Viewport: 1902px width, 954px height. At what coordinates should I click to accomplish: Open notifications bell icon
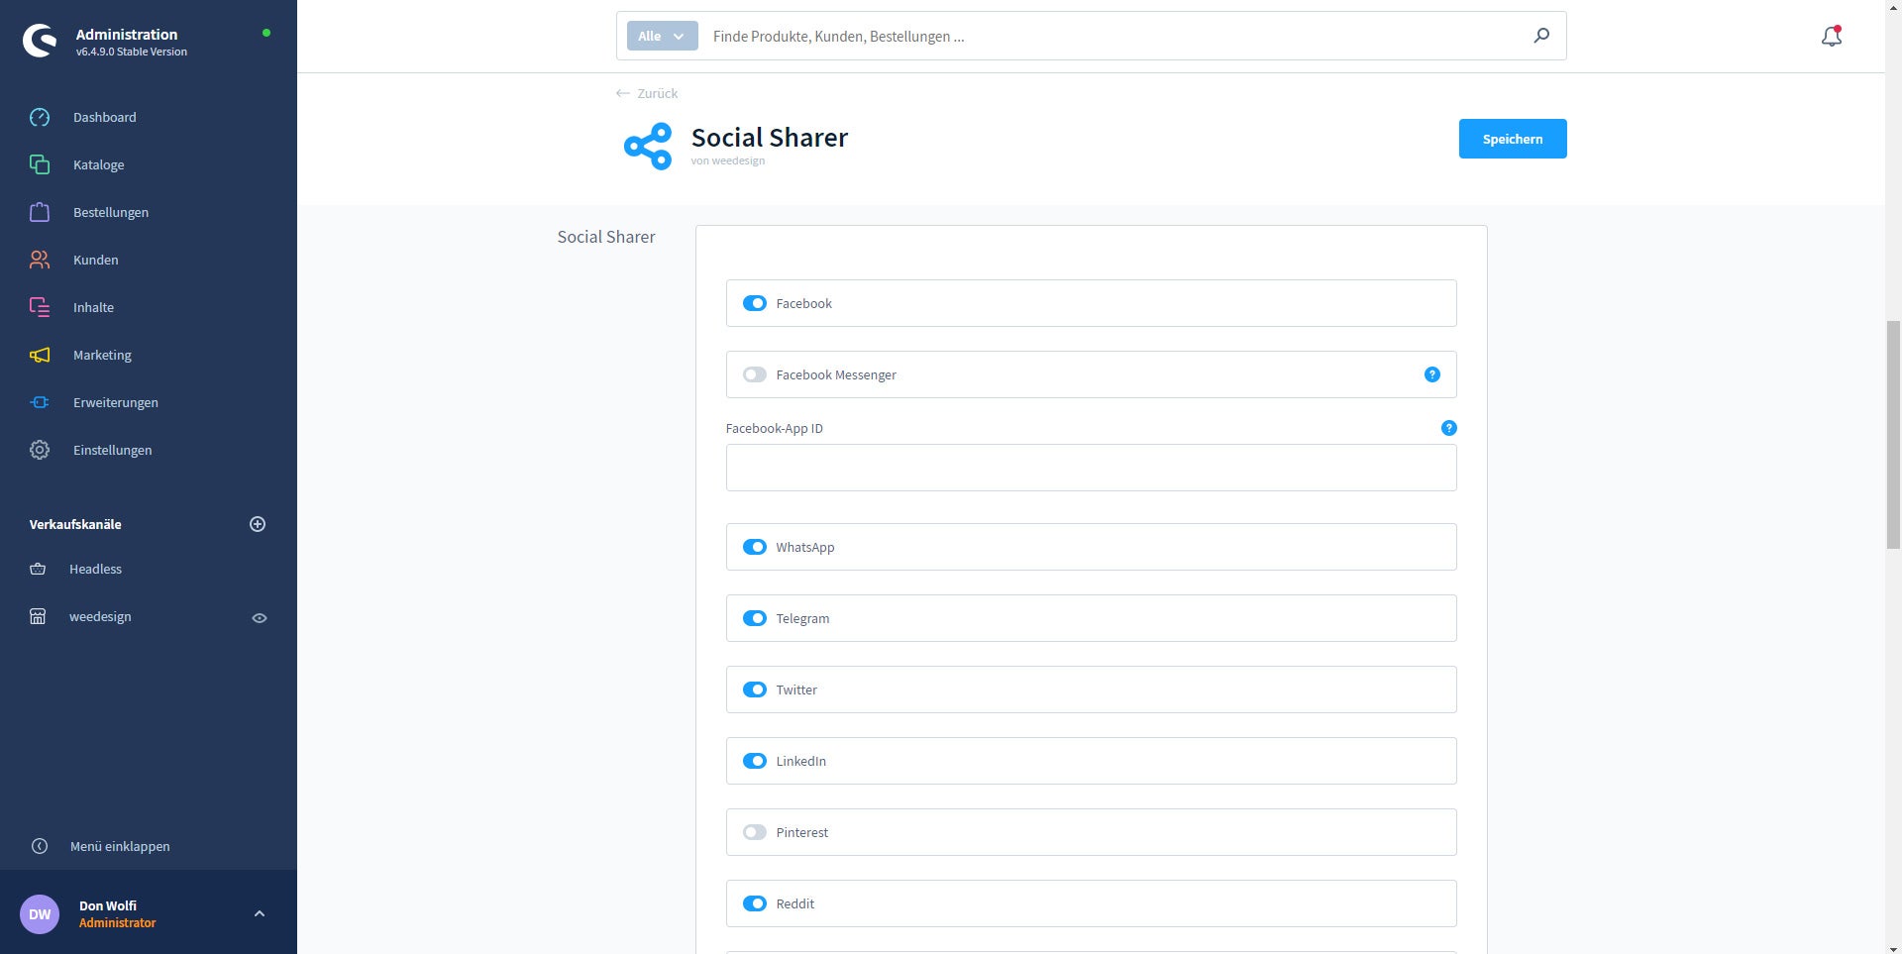pyautogui.click(x=1832, y=37)
